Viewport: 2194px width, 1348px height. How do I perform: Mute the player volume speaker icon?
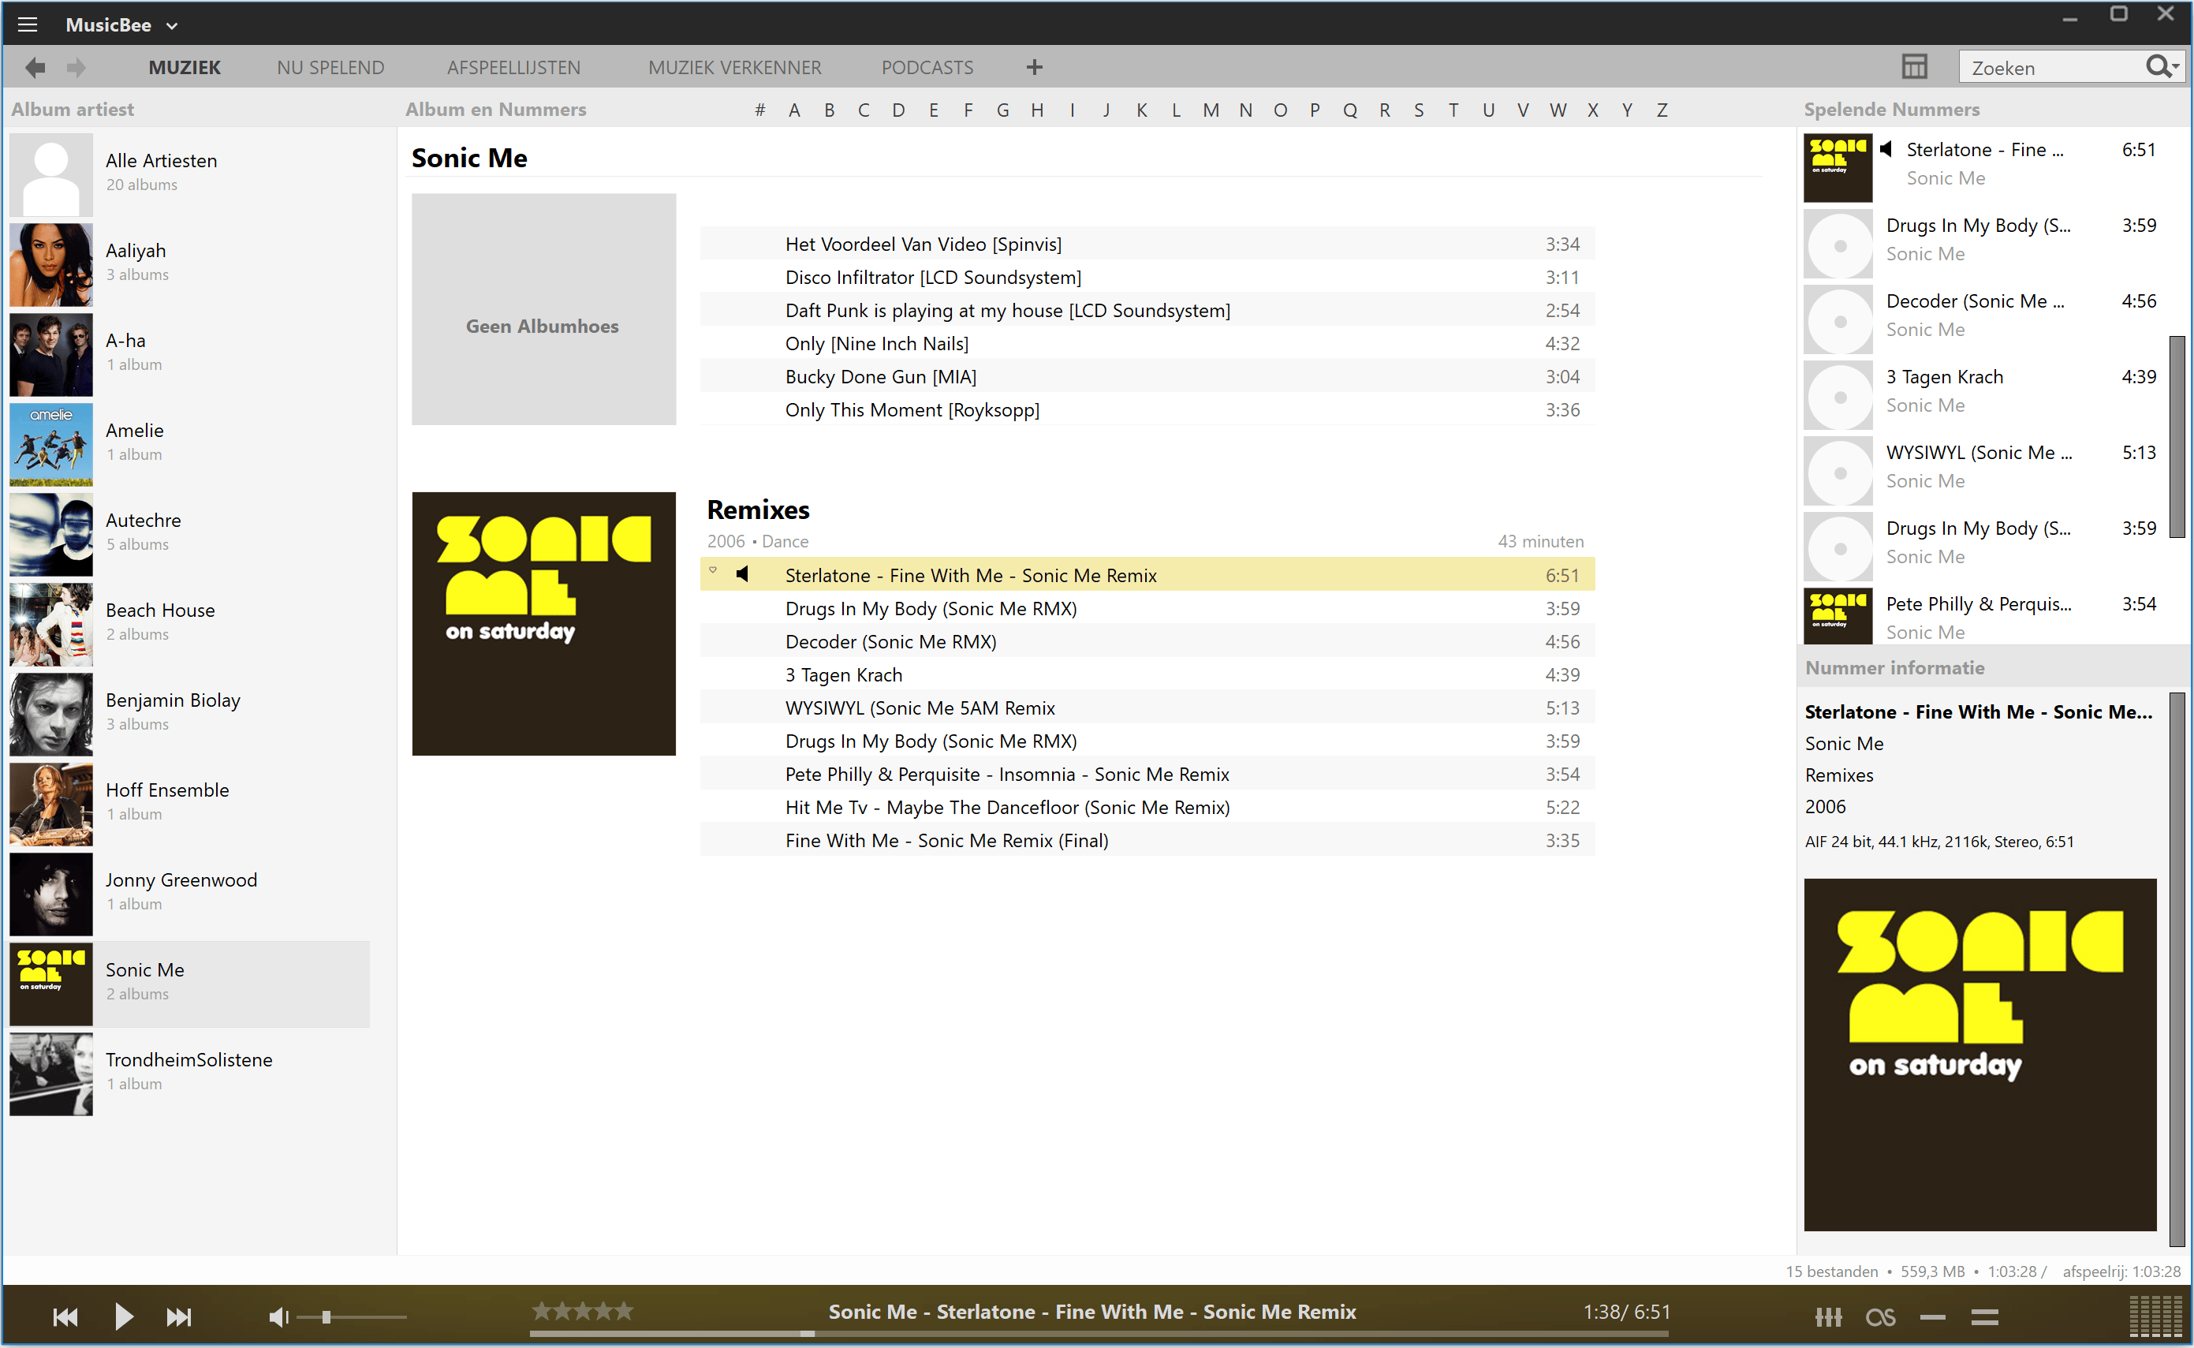(278, 1316)
